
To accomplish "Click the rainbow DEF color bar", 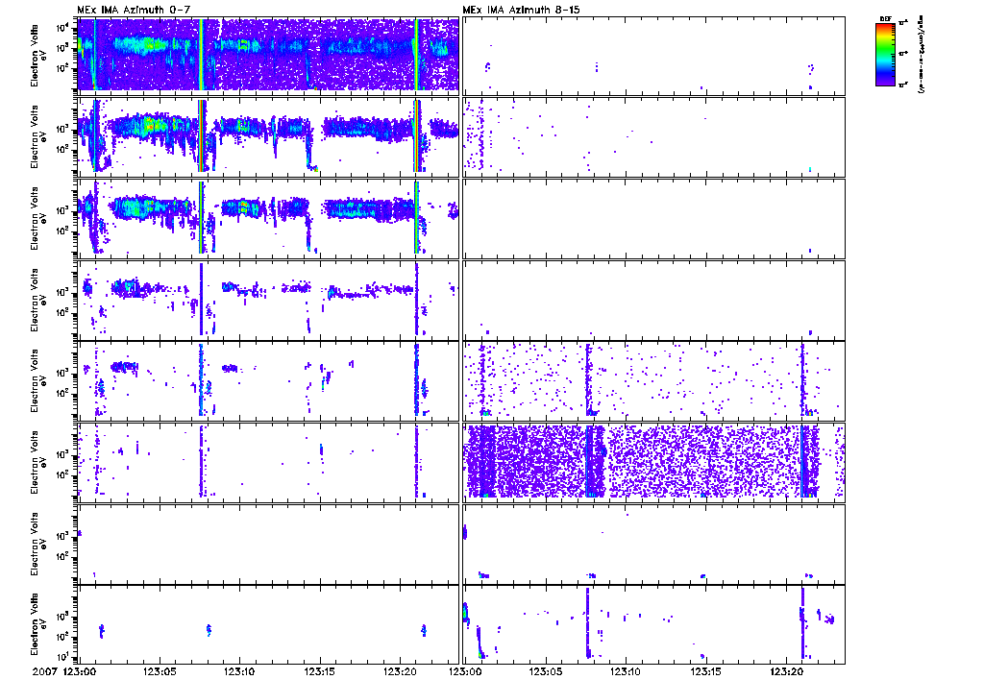I will (885, 54).
